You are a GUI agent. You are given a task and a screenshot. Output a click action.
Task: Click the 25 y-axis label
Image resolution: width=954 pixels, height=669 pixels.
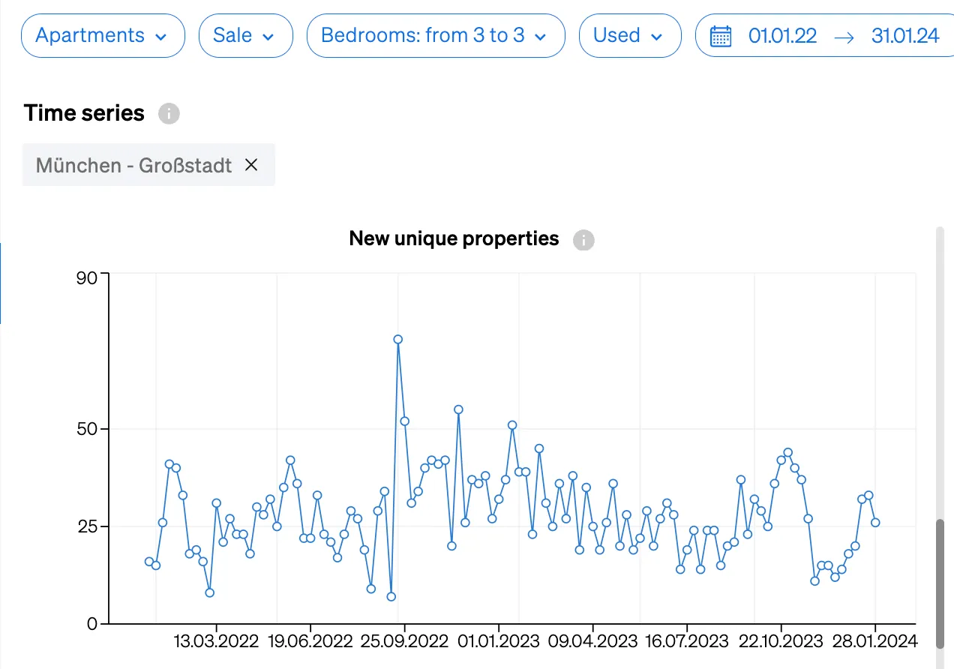tap(87, 526)
